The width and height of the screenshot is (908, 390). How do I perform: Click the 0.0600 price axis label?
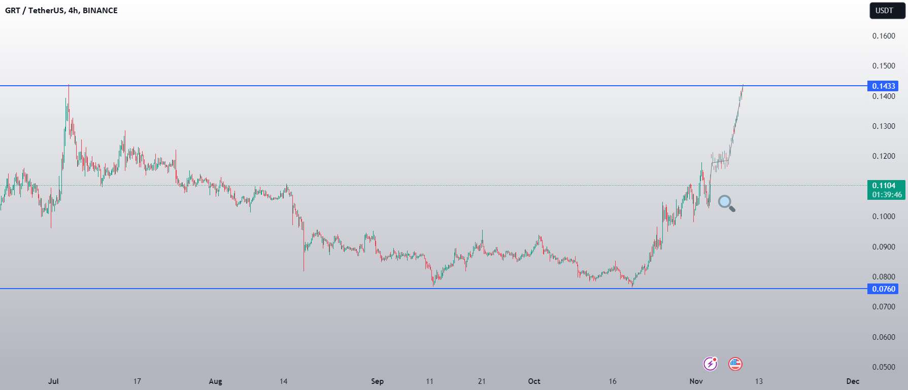(x=884, y=337)
